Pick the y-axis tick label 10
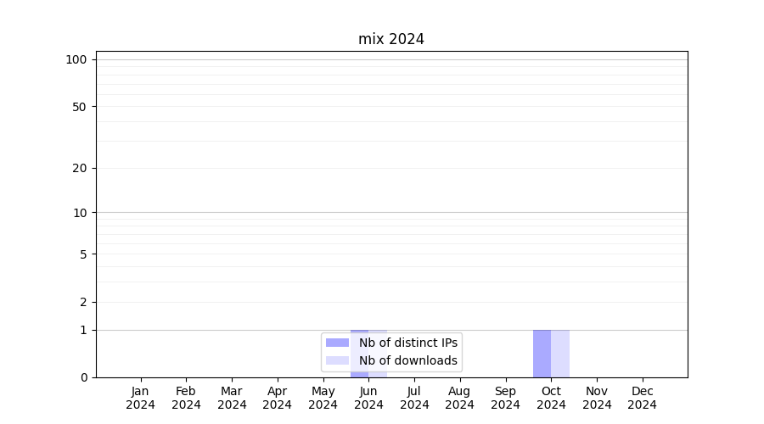764x424 pixels. [x=80, y=213]
